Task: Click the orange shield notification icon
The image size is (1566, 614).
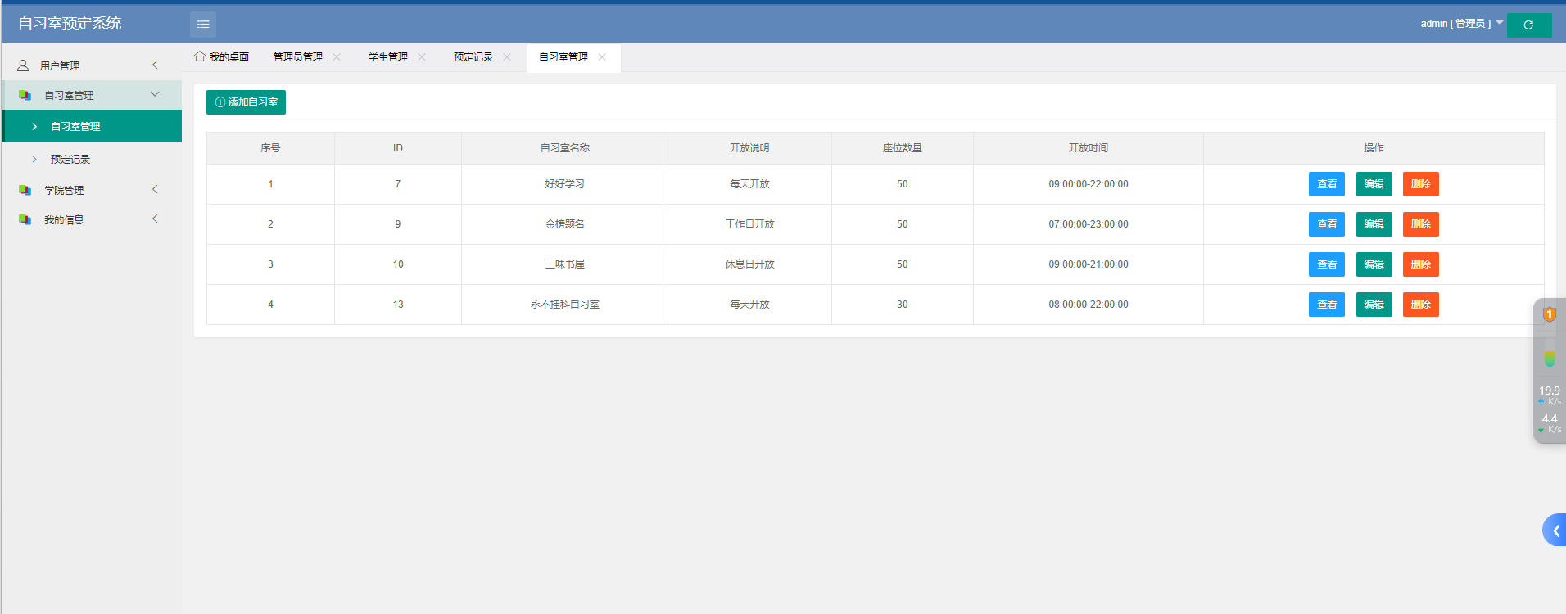Action: point(1550,314)
